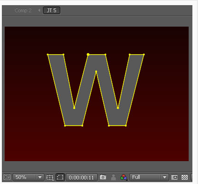The image size is (198, 184).
Task: Click the breadcrumb arrow before JT 5
Action: 39,10
